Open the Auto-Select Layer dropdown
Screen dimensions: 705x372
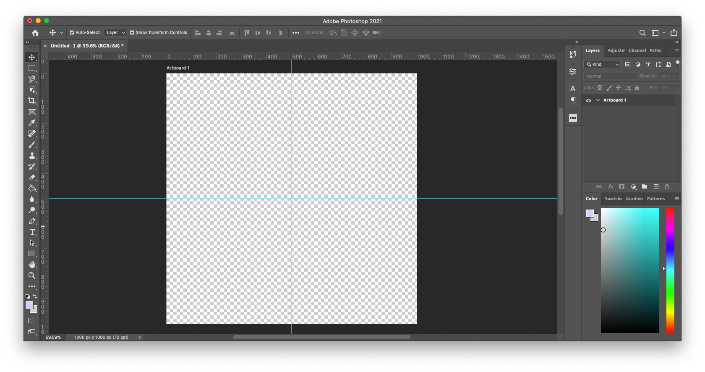click(x=115, y=33)
